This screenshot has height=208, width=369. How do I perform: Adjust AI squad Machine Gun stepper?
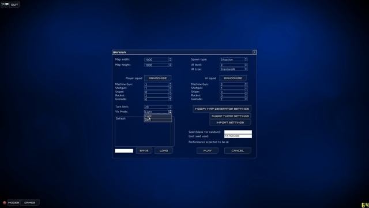pos(246,84)
